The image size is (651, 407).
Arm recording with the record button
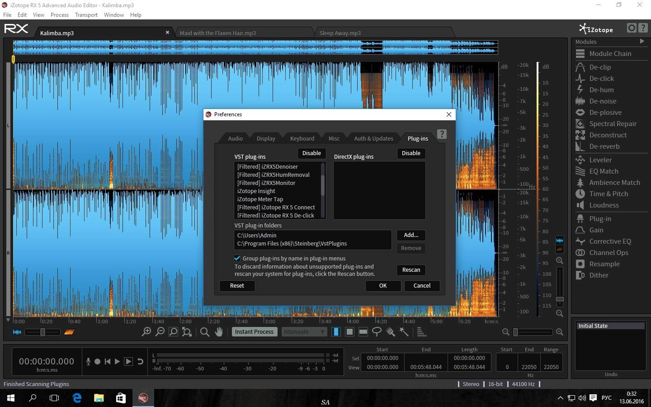click(x=97, y=361)
